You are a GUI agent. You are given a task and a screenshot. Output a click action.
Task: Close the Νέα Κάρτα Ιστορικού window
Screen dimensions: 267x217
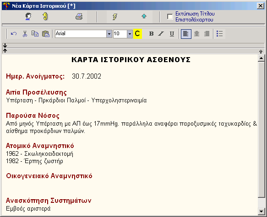coord(260,6)
